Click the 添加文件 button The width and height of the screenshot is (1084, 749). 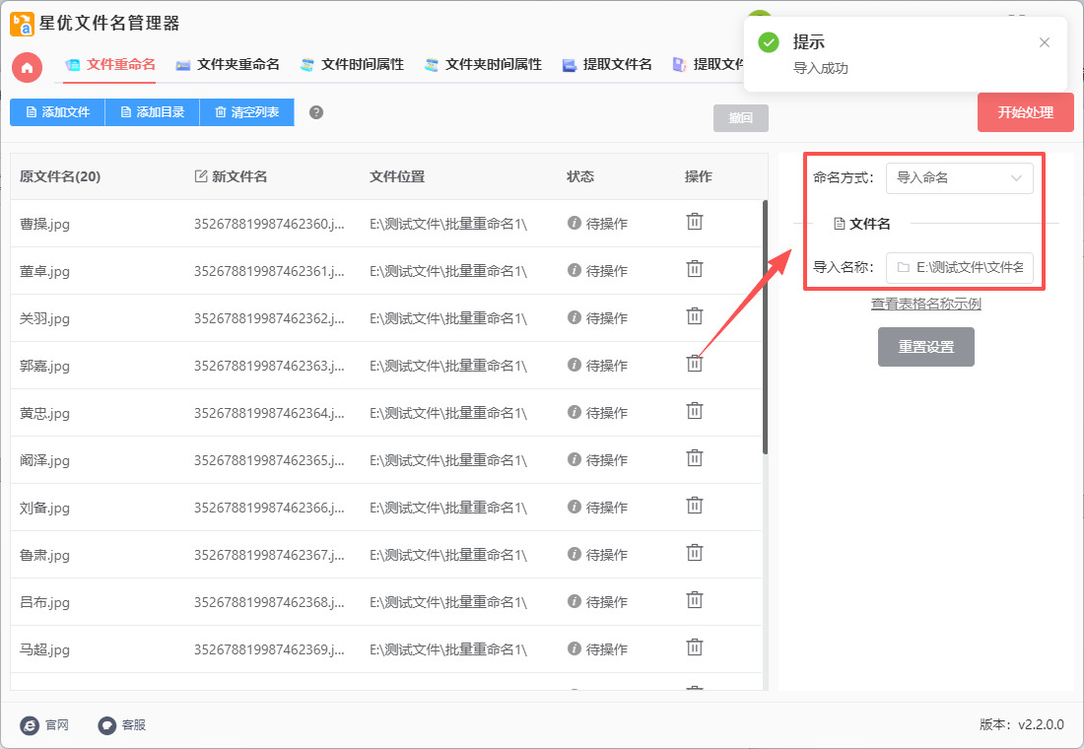[x=57, y=112]
